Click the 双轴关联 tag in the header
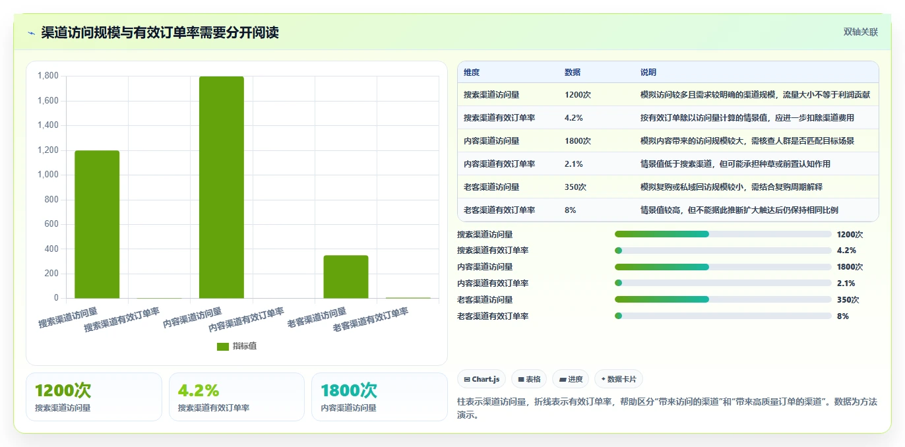 [x=860, y=32]
